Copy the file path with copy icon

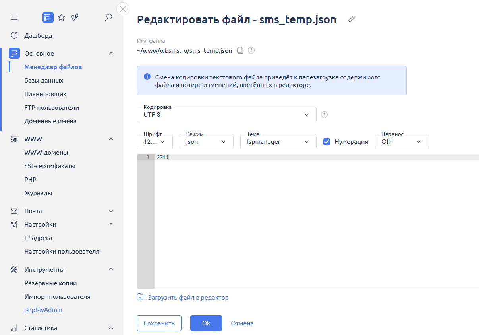click(240, 50)
